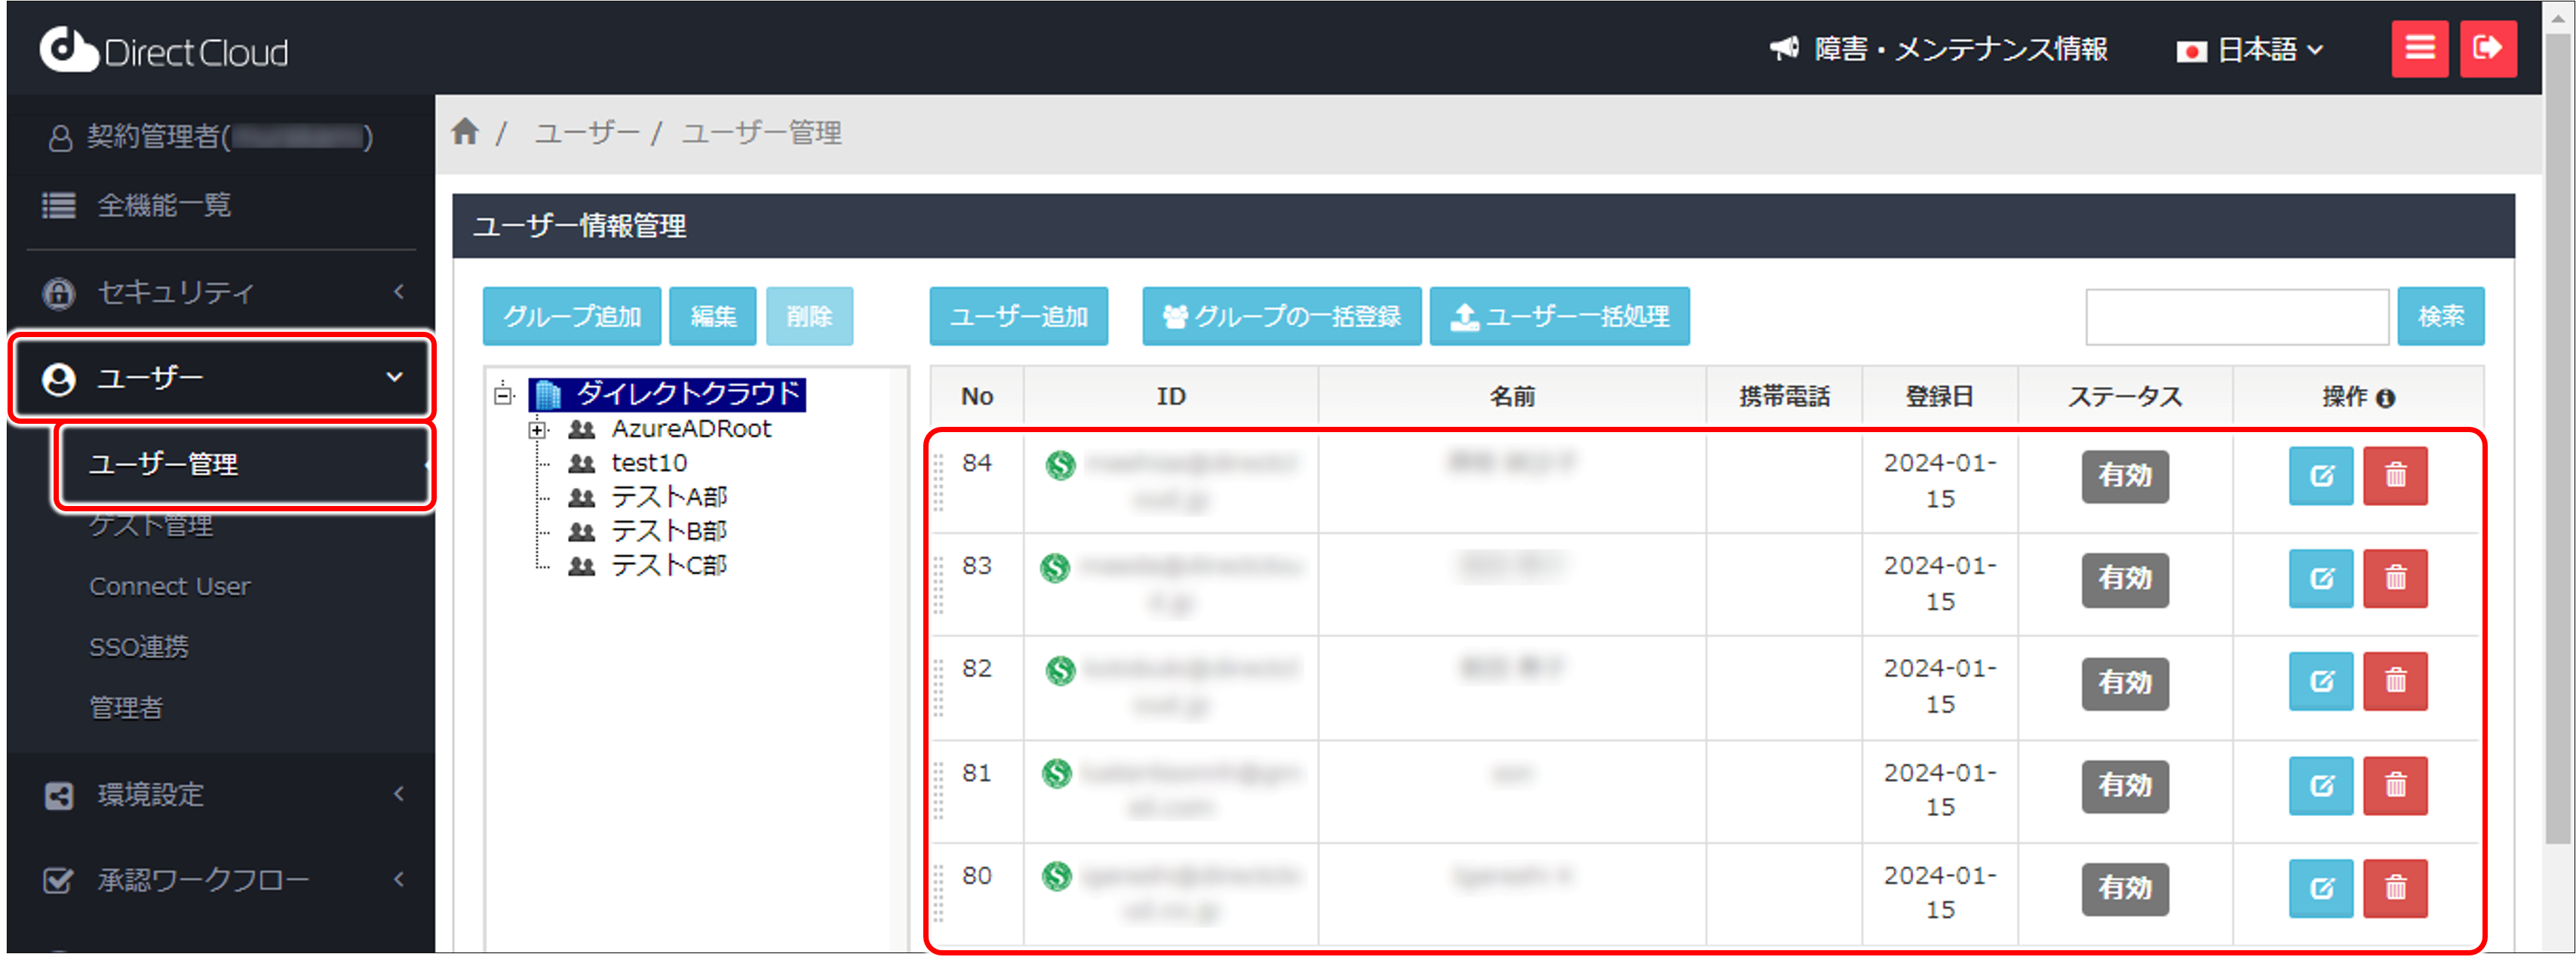The image size is (2576, 963).
Task: Delete user row 82 with trash icon
Action: 2395,682
